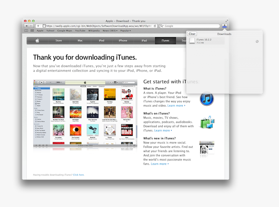This screenshot has height=207, width=279.
Task: Click the Downloads popover title
Action: [224, 34]
